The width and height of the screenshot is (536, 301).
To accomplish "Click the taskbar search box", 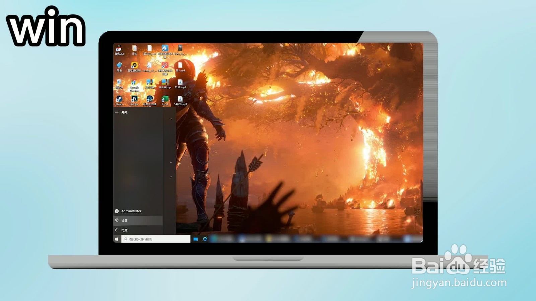I will click(156, 239).
